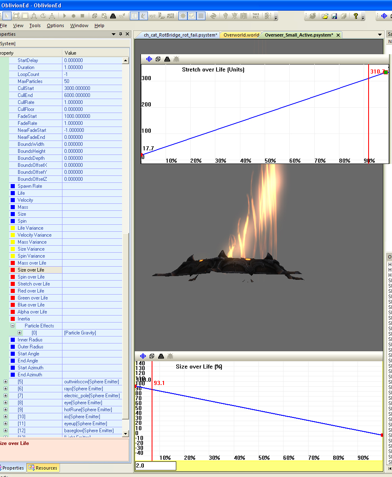Screen dimensions: 392x477
Task: Click the save all stacked disks icon
Action: (x=344, y=16)
